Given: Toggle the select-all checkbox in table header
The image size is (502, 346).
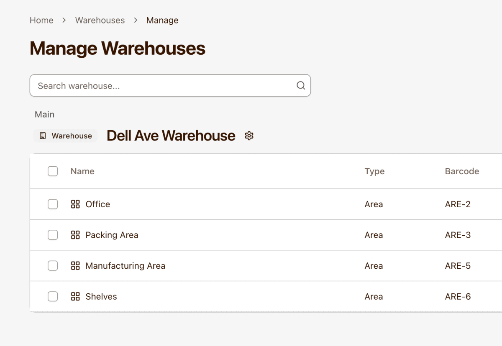Looking at the screenshot, I should pyautogui.click(x=53, y=171).
